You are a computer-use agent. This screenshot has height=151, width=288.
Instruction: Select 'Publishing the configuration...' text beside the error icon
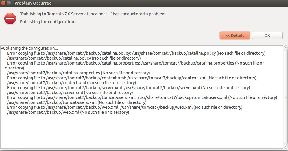pos(49,22)
